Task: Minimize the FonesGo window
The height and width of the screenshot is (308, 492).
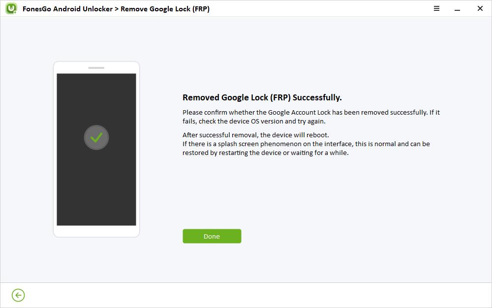Action: (457, 10)
